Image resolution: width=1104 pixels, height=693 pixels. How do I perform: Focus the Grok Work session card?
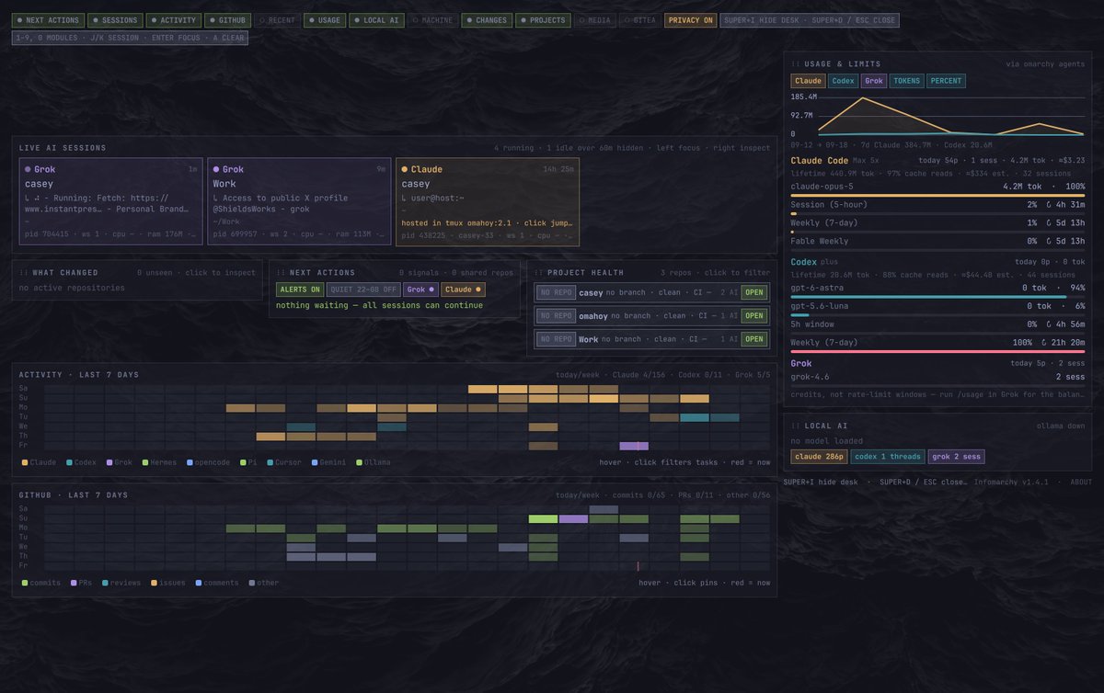tap(299, 201)
